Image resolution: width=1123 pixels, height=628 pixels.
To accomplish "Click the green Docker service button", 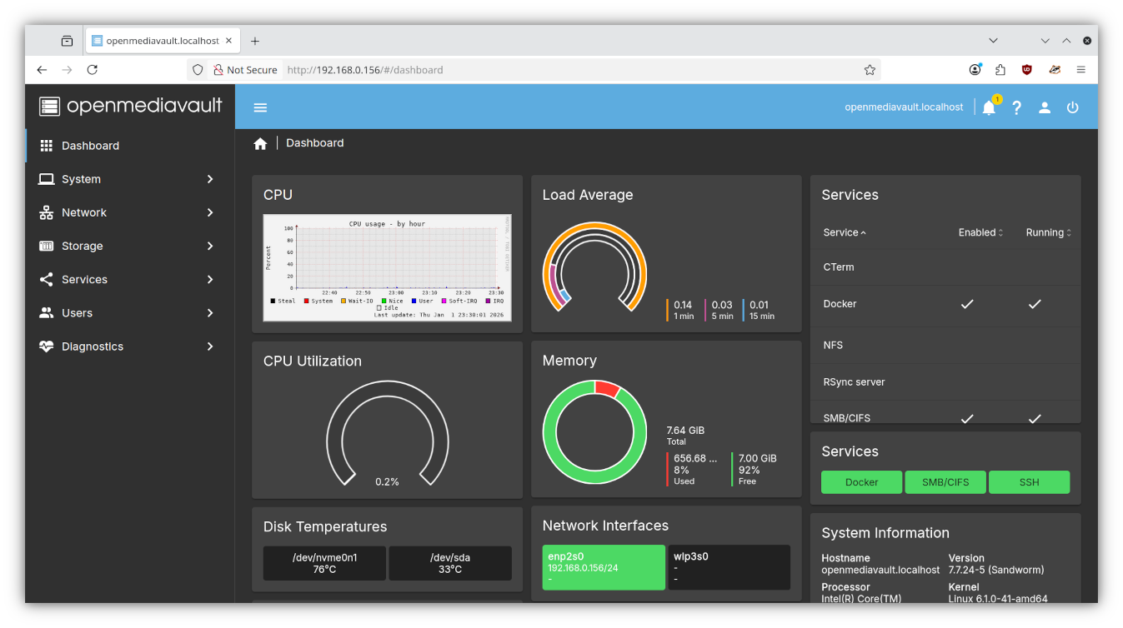I will click(x=861, y=482).
